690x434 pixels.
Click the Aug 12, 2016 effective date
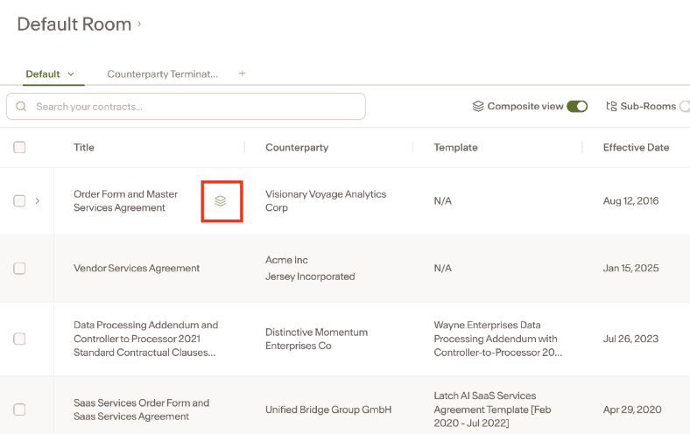click(630, 201)
